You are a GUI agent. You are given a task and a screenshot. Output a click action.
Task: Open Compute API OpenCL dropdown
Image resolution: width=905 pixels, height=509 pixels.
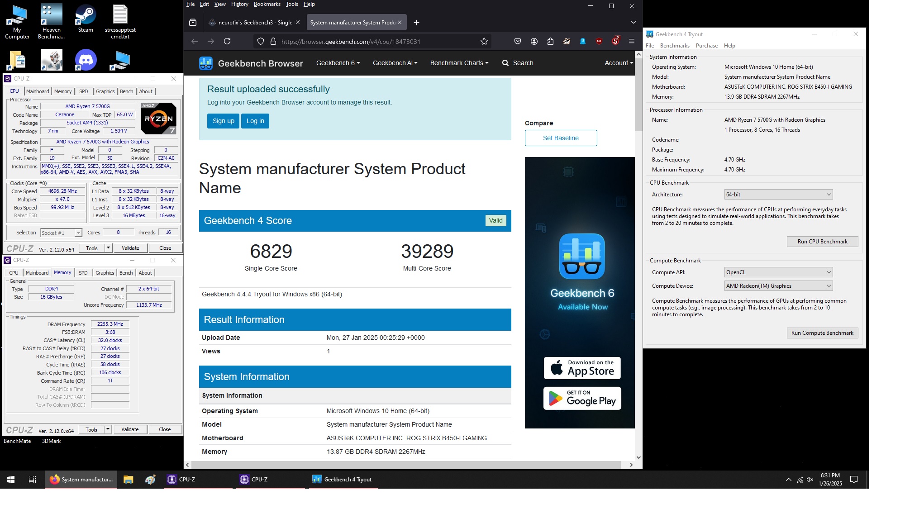tap(778, 272)
